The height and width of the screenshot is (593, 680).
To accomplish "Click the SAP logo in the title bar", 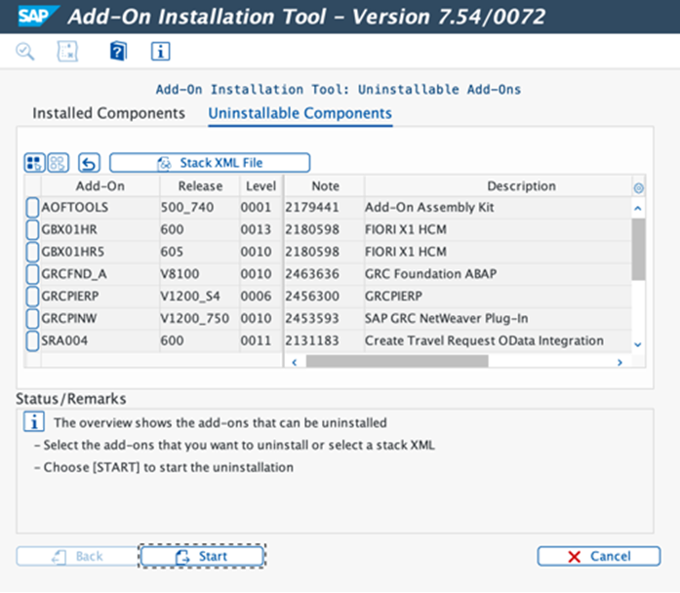I will pyautogui.click(x=38, y=16).
